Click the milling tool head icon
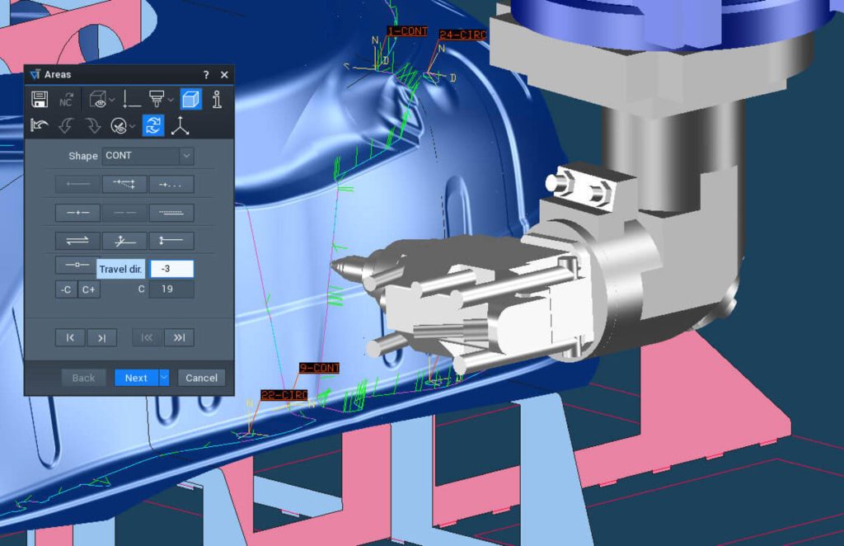 coord(156,100)
